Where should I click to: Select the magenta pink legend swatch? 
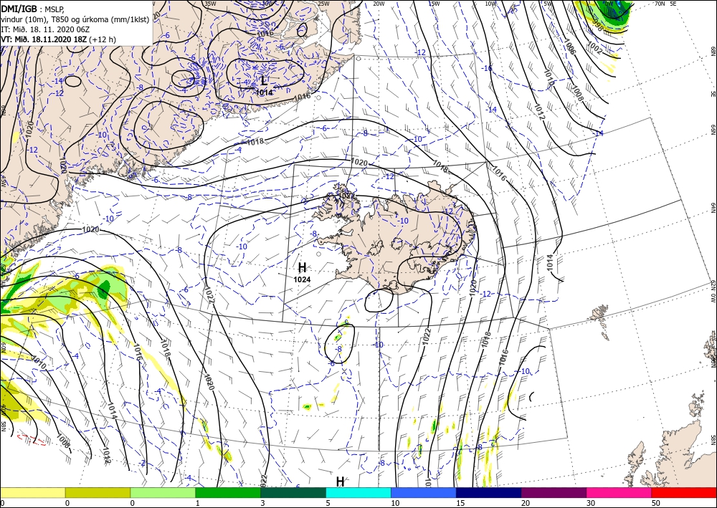click(619, 492)
